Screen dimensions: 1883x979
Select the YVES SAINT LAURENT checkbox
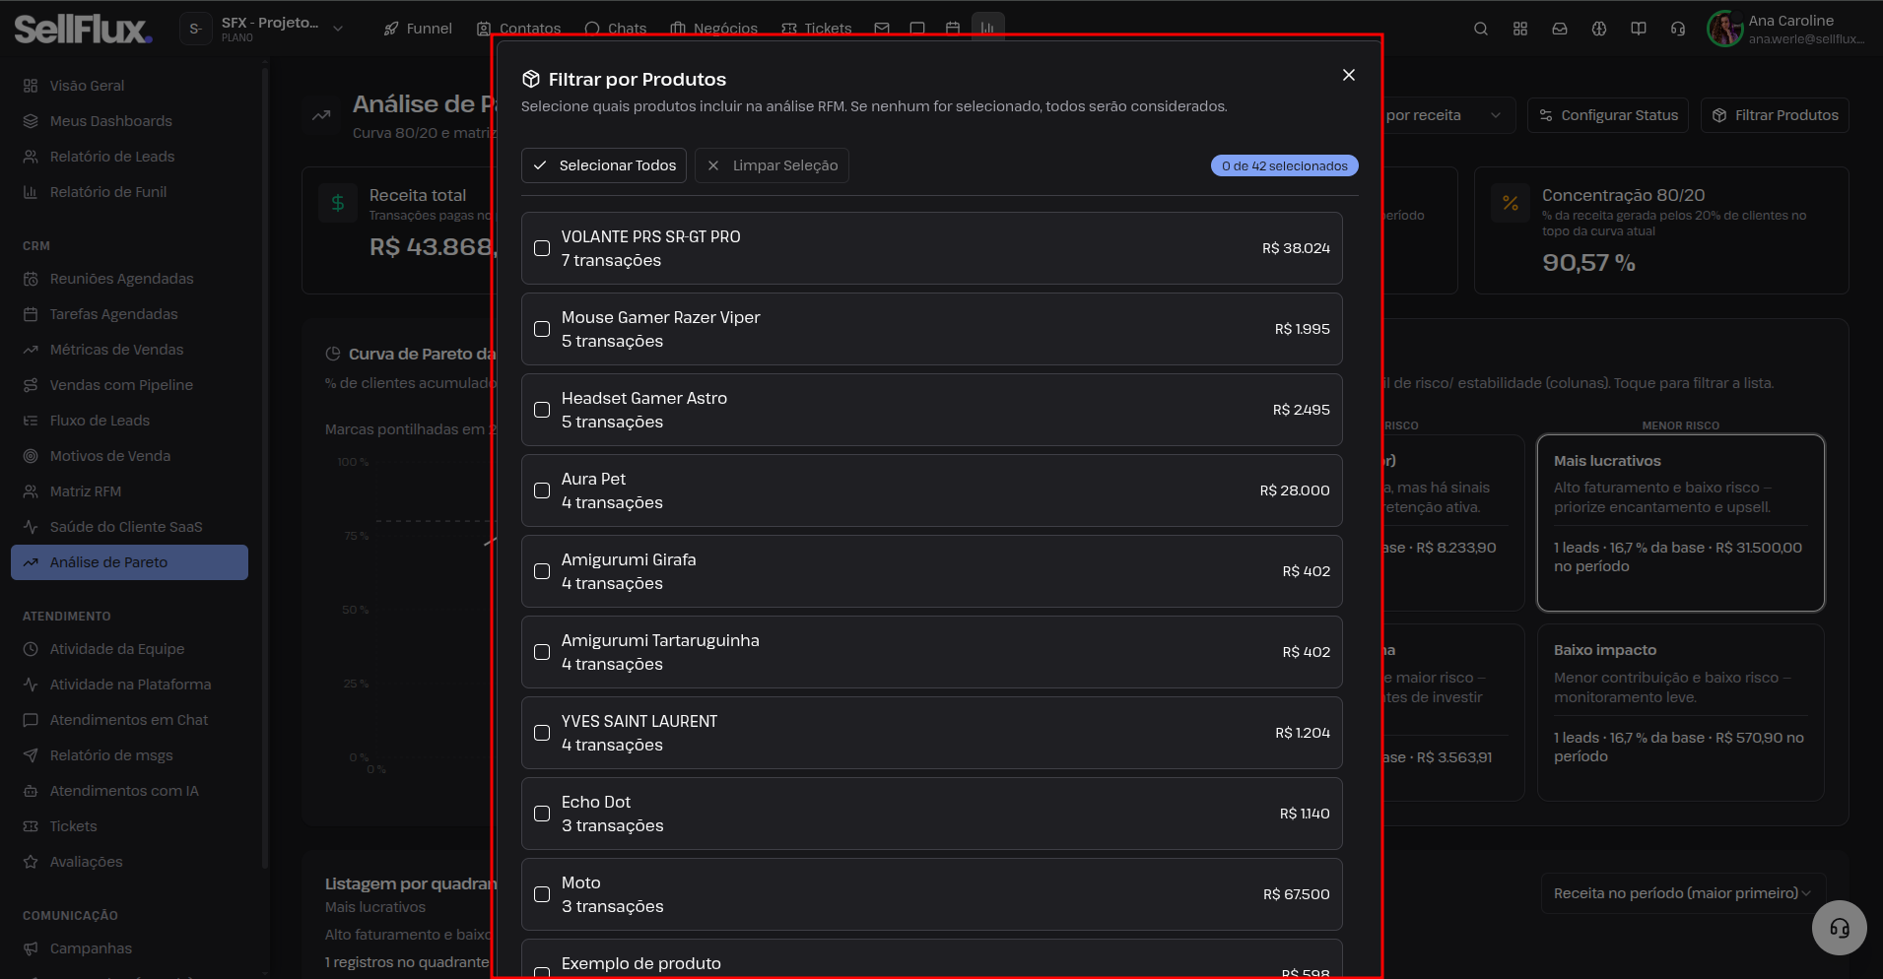click(542, 733)
